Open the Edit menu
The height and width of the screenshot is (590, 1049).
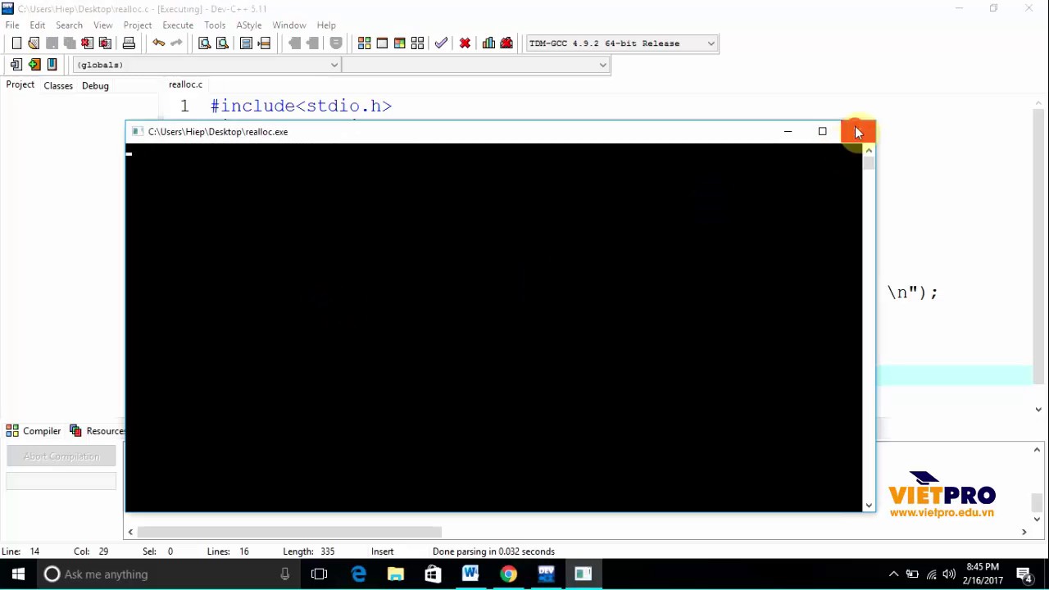pos(38,25)
